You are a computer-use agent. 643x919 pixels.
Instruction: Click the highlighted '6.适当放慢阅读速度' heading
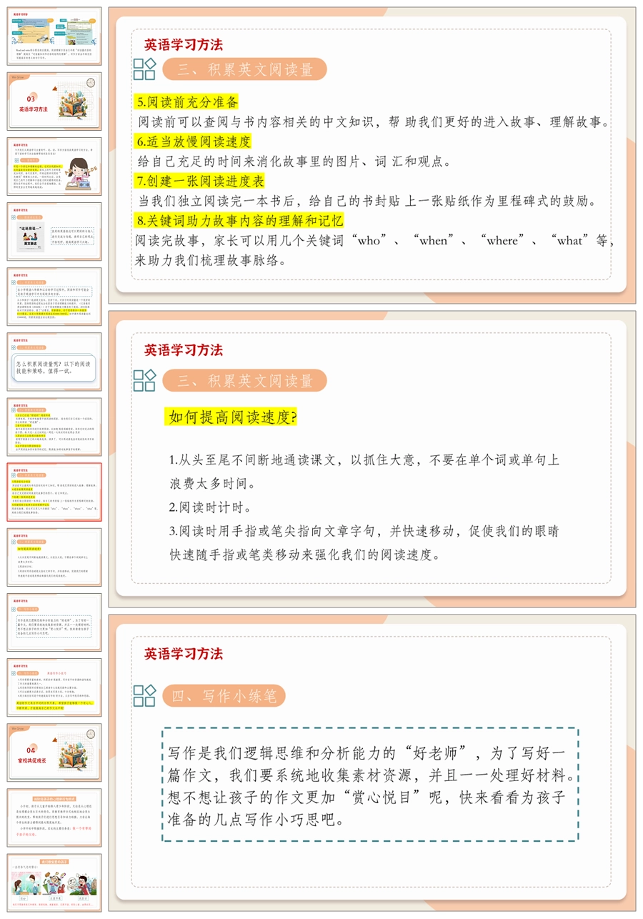[194, 141]
